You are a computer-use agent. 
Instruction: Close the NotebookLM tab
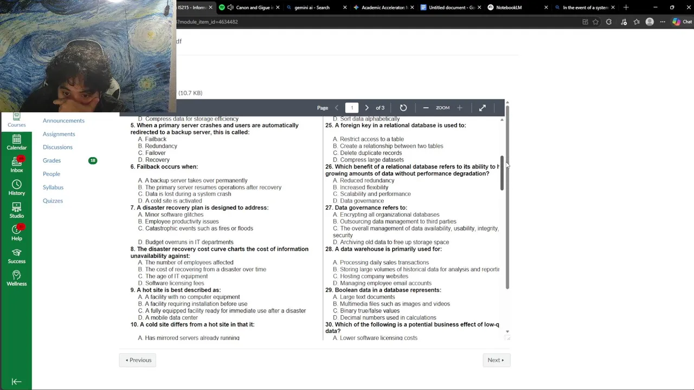(x=546, y=8)
